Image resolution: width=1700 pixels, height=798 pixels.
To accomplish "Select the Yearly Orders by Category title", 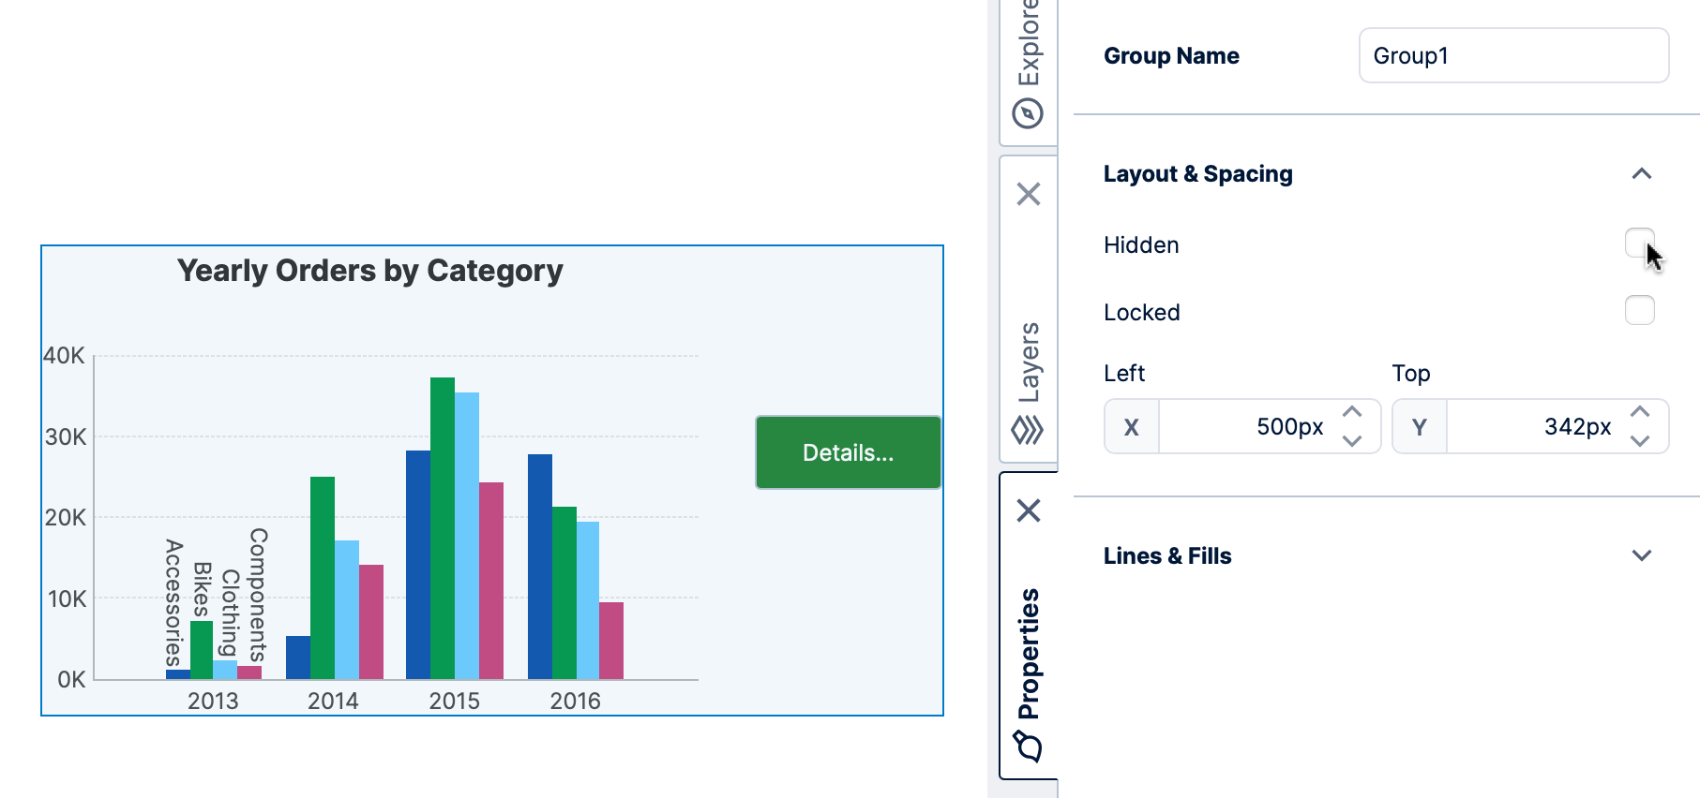I will [x=370, y=272].
